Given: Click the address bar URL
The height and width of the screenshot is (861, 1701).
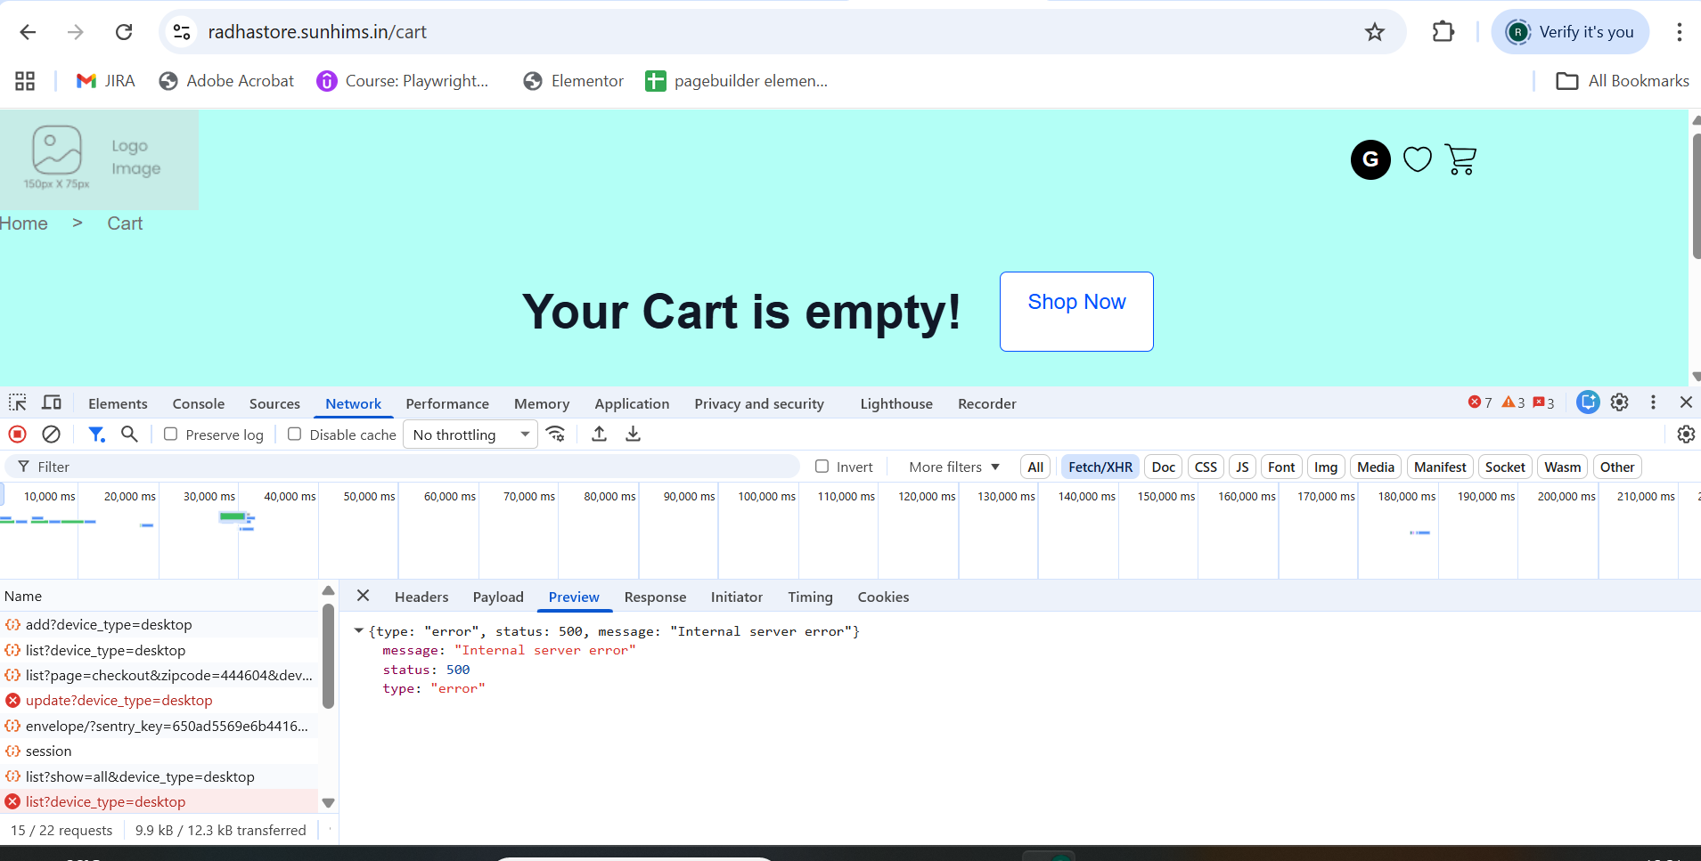Looking at the screenshot, I should [317, 32].
